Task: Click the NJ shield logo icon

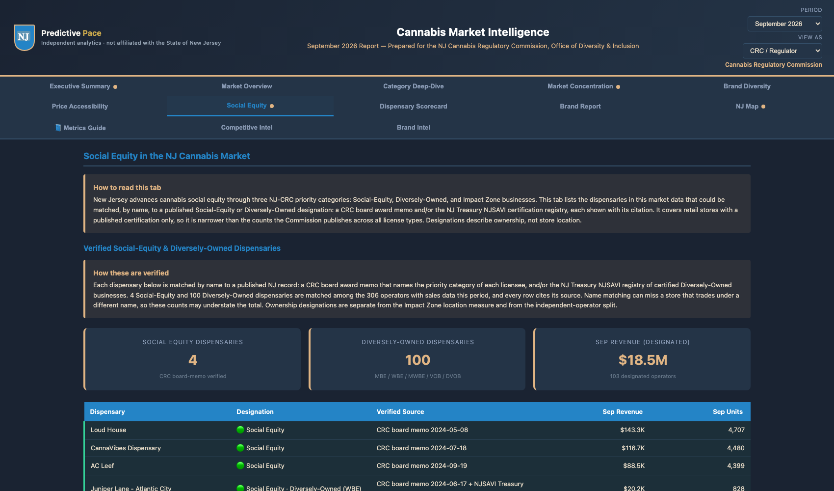Action: (24, 38)
